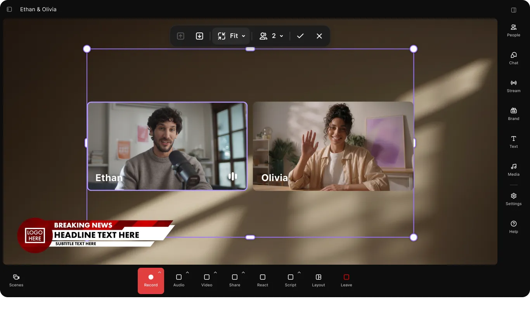Expand the Share options caret

pos(243,272)
